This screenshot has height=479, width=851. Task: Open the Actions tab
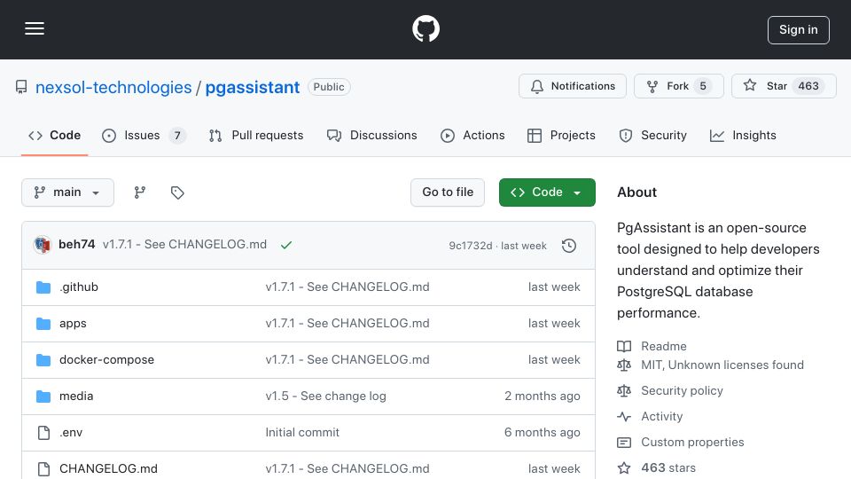click(x=472, y=135)
